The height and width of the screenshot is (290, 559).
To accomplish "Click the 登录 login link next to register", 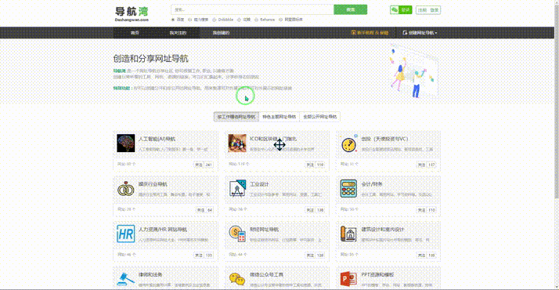I will pos(435,10).
